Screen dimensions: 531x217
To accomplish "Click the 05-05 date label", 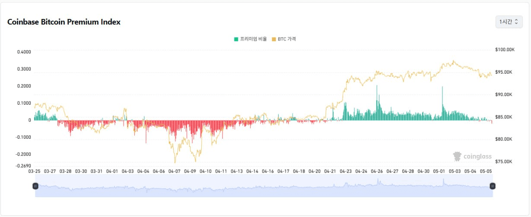I will [486, 171].
